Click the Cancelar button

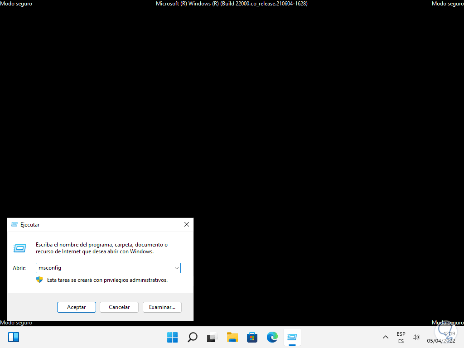coord(119,307)
